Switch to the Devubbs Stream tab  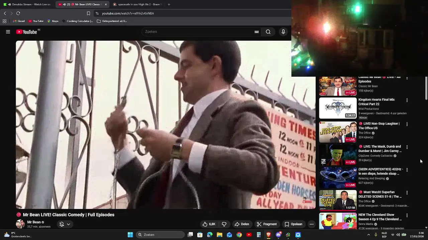(x=28, y=4)
